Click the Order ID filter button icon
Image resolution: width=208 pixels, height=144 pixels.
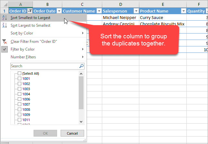point(30,11)
